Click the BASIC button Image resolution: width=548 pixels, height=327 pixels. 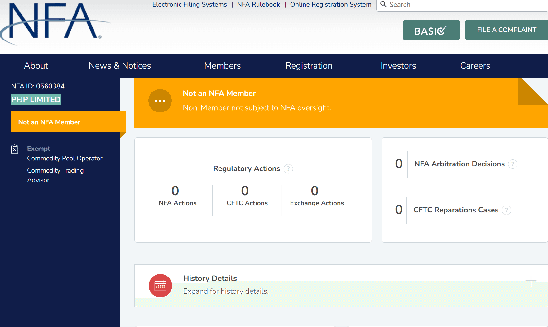pyautogui.click(x=431, y=30)
